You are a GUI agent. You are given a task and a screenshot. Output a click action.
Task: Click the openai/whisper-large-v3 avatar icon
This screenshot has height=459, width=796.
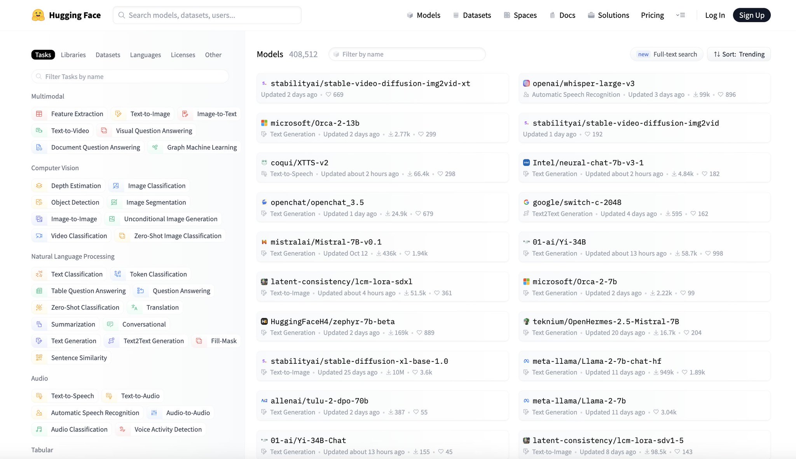(526, 83)
